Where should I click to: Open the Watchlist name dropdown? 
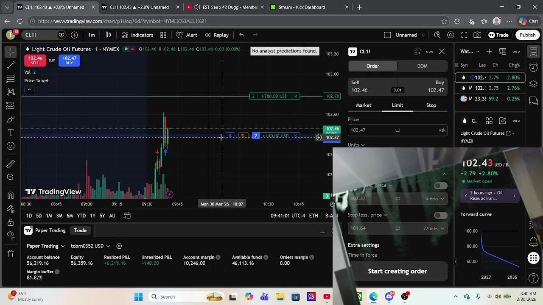(470, 52)
